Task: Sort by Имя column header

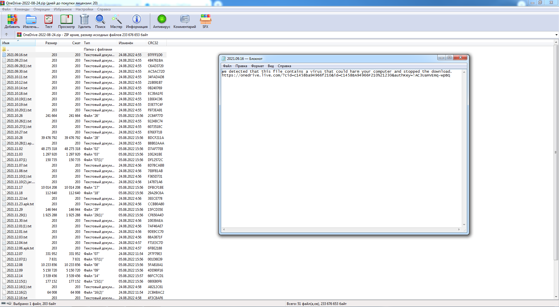Action: [x=18, y=43]
